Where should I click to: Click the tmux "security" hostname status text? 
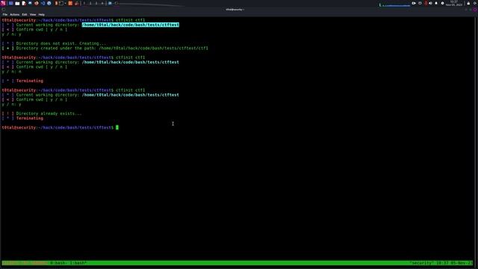421,263
